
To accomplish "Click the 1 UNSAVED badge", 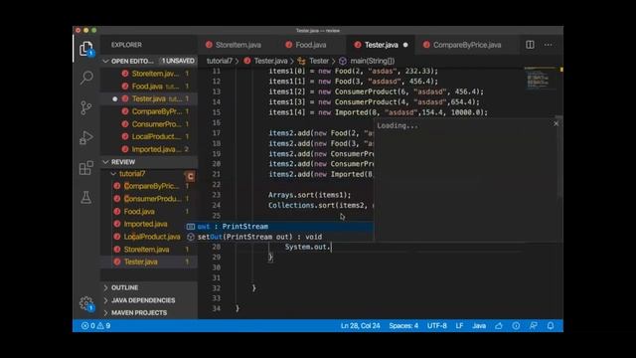I will point(178,61).
